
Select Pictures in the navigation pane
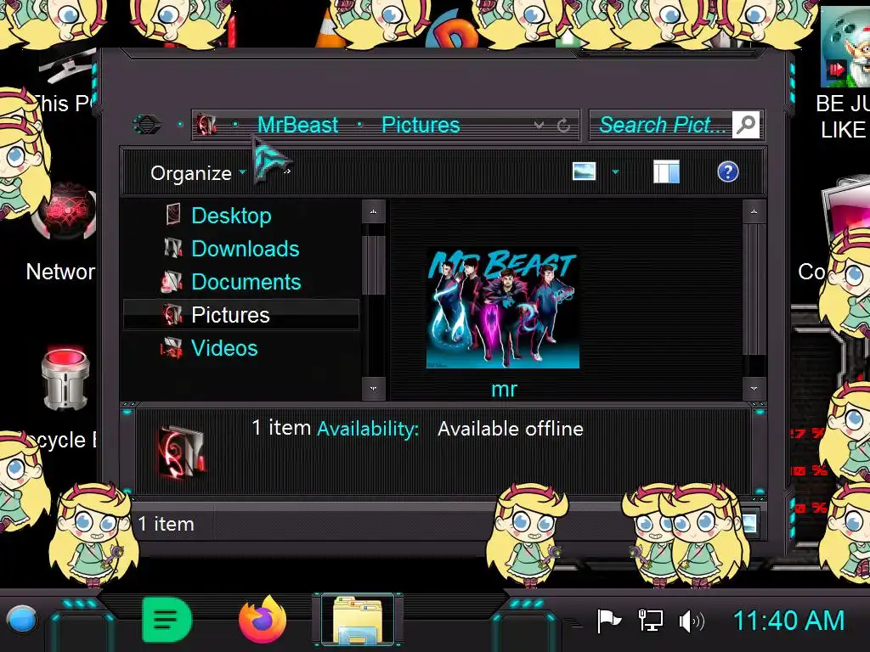click(240, 315)
